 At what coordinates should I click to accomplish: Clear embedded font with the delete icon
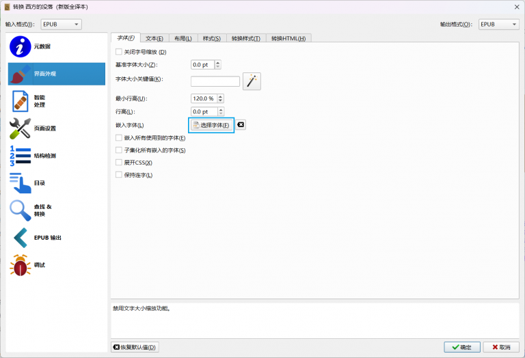click(x=241, y=125)
